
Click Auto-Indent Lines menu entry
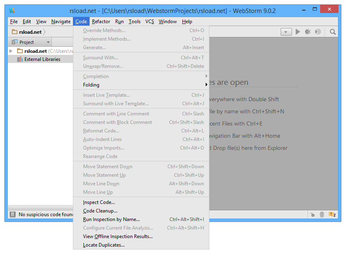point(141,139)
